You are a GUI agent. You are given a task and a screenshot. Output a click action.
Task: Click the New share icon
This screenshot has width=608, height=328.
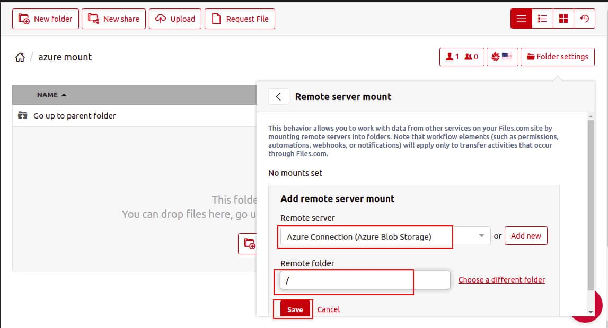[93, 19]
